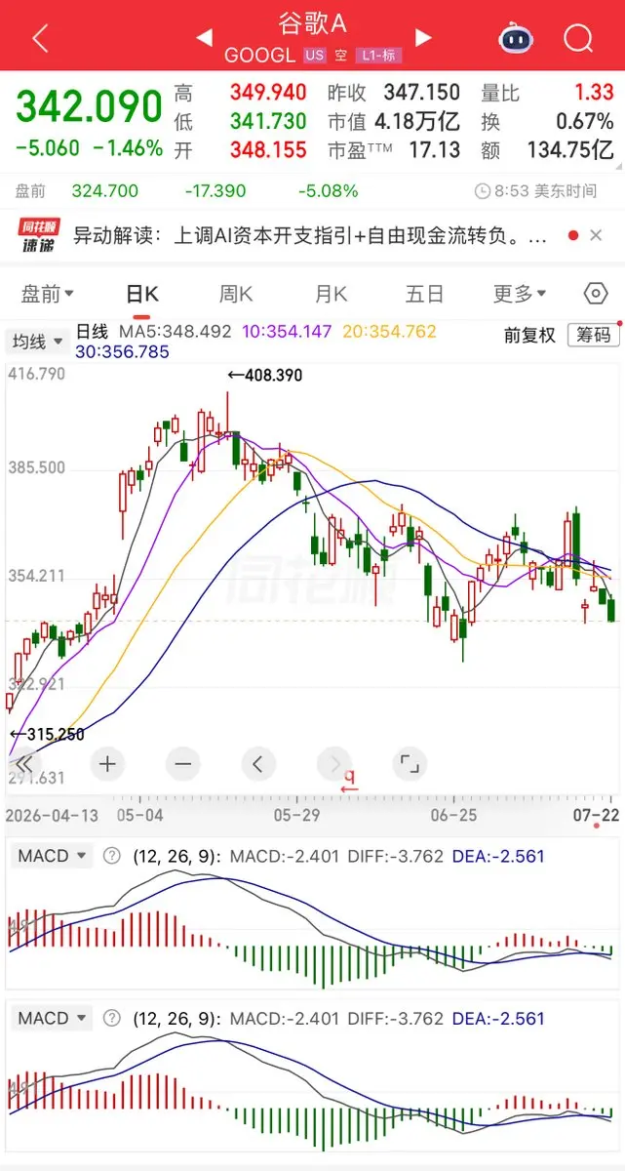Tap the back arrow in the header
The height and width of the screenshot is (1171, 625).
40,38
